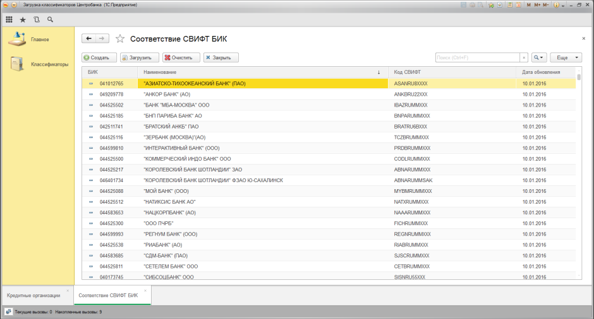Open Favorites star in tools panel
Viewport: 594px width, 319px height.
(23, 20)
